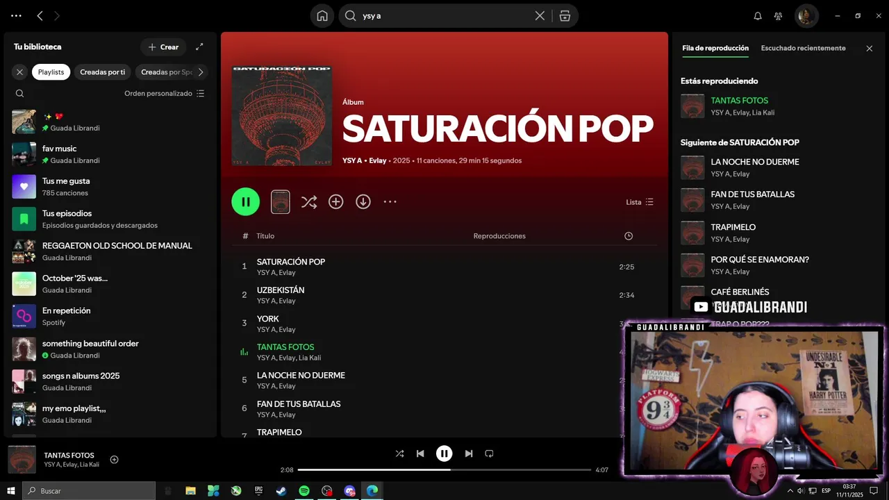The width and height of the screenshot is (889, 500).
Task: Open the notifications bell
Action: 758,16
